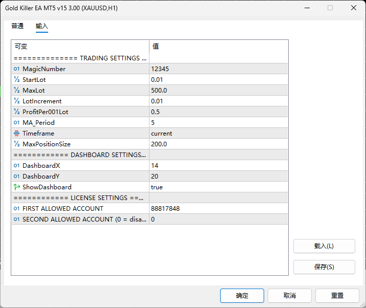Confirm settings with the 确定 button
Screen dimensions: 366x308
tap(242, 296)
